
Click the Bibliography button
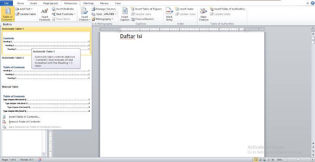pyautogui.click(x=101, y=19)
